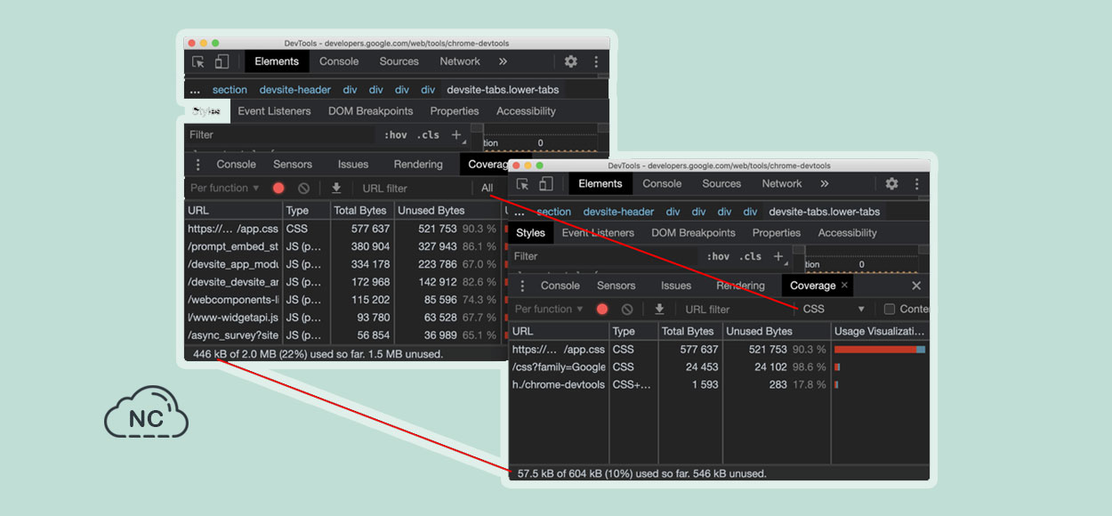Click breadcrumb ellipsis in back window
Screen dimensions: 1112x516
coord(195,90)
